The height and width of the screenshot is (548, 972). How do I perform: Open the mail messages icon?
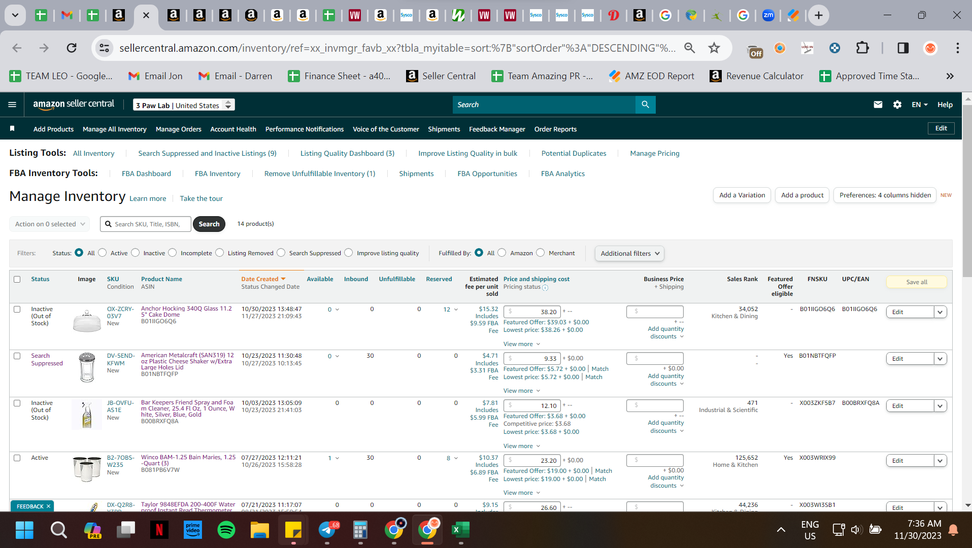click(x=878, y=105)
